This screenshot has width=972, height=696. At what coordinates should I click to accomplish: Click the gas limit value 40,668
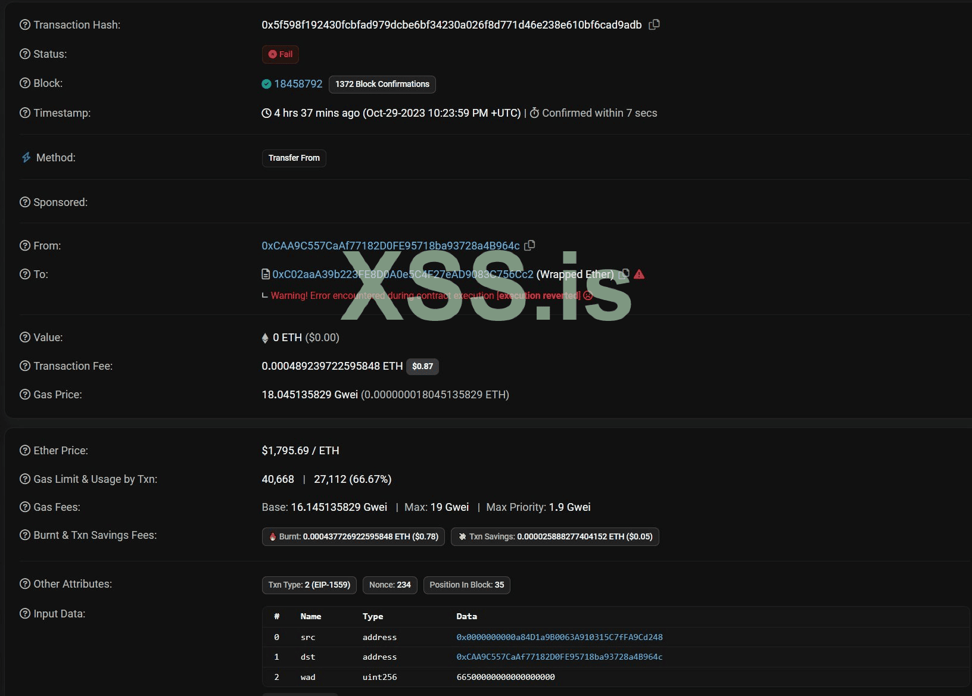(278, 479)
